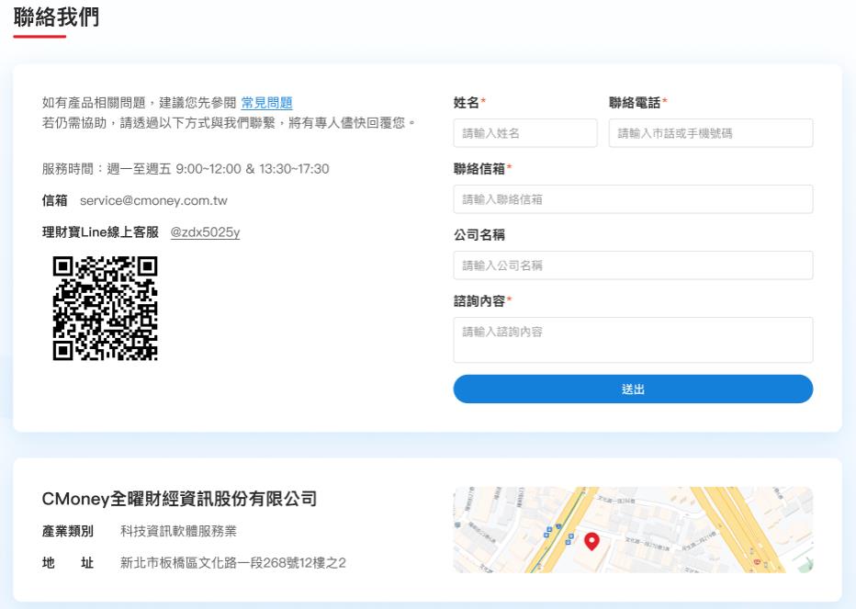This screenshot has width=856, height=609.
Task: Click the Line QR code image
Action: 105,308
